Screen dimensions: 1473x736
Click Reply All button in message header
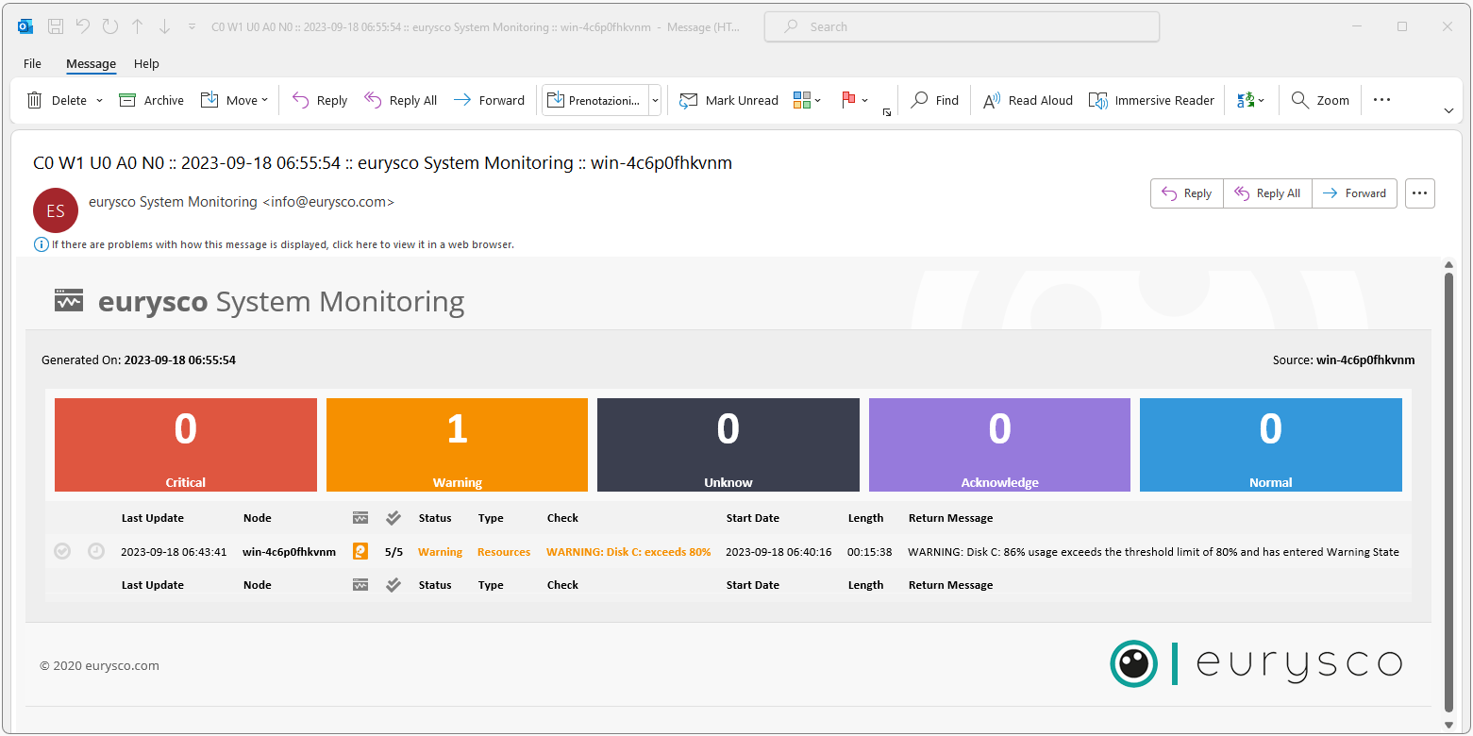pos(1267,193)
